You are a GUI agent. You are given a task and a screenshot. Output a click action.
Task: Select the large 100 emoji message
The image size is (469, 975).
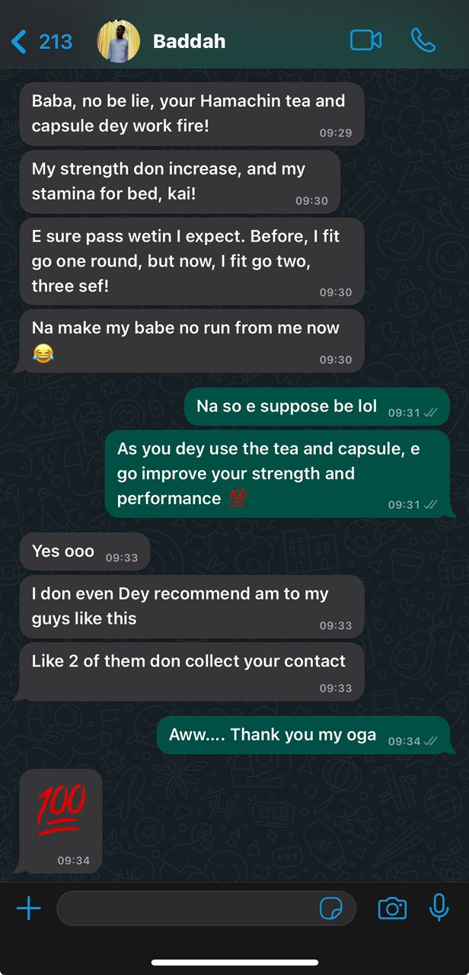point(61,821)
